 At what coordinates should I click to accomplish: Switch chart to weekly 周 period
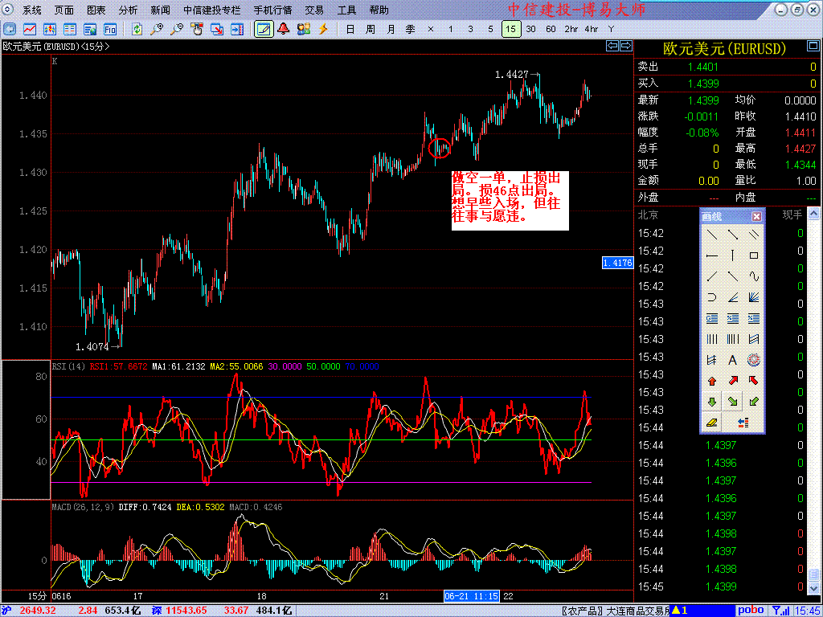[370, 29]
